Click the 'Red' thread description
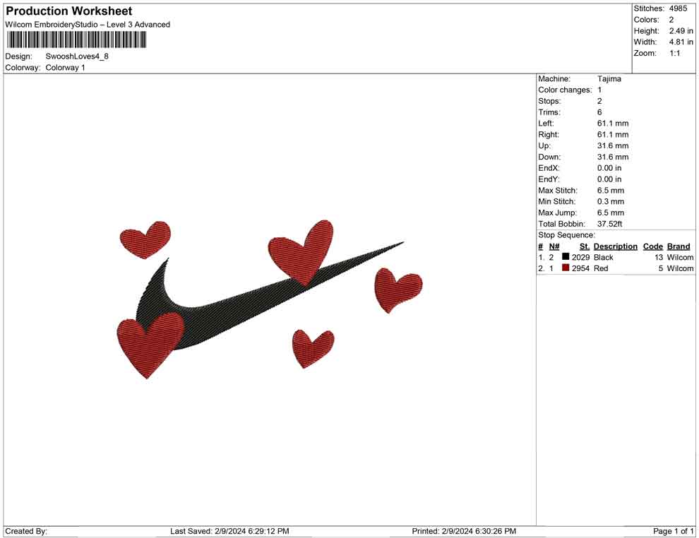The image size is (699, 538). pyautogui.click(x=600, y=268)
